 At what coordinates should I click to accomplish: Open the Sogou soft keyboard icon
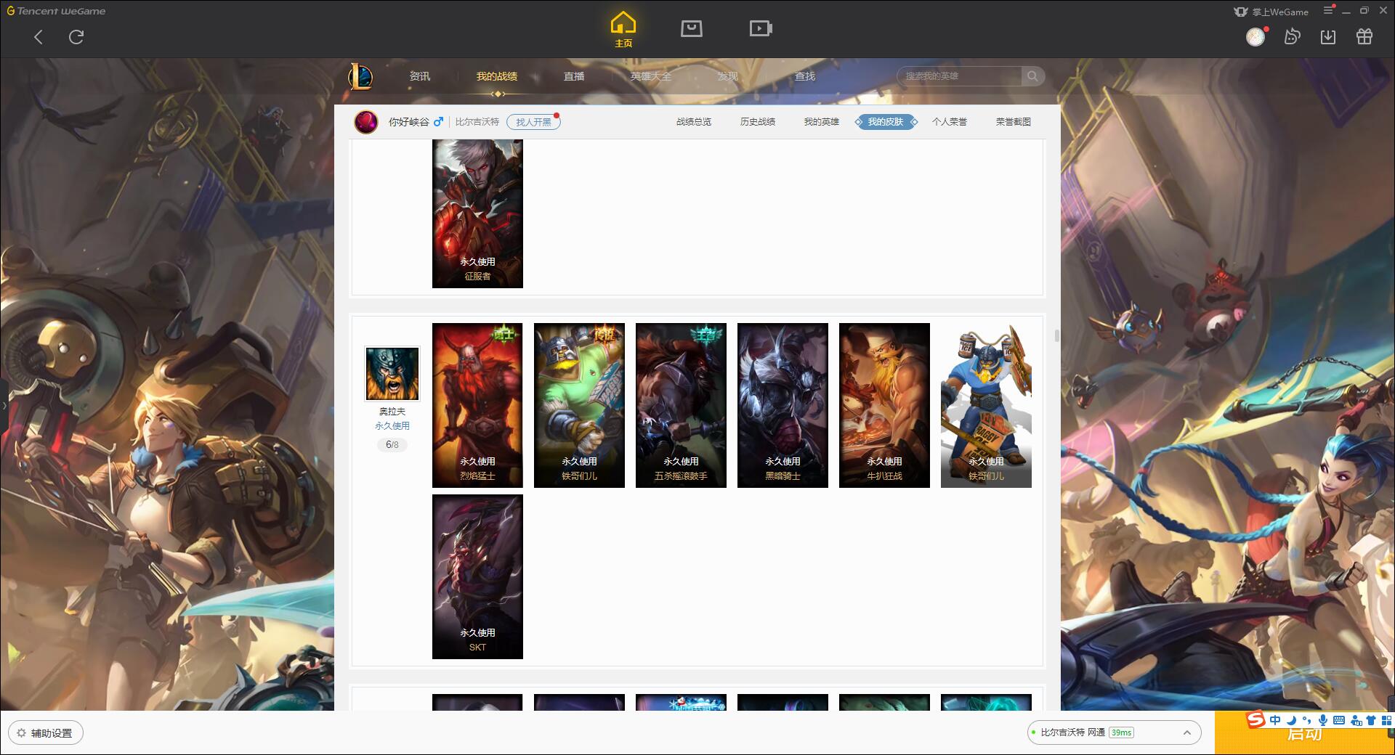point(1339,720)
